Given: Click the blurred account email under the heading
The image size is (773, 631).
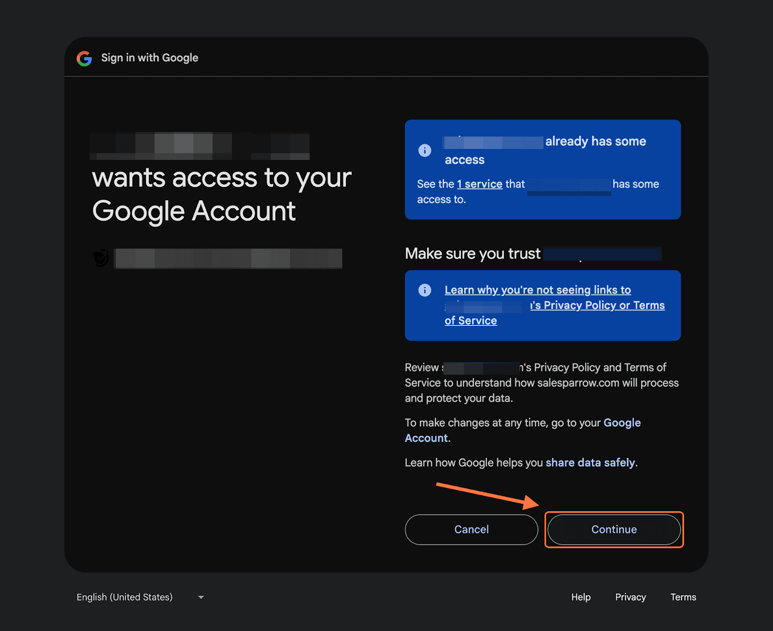Looking at the screenshot, I should [x=228, y=258].
